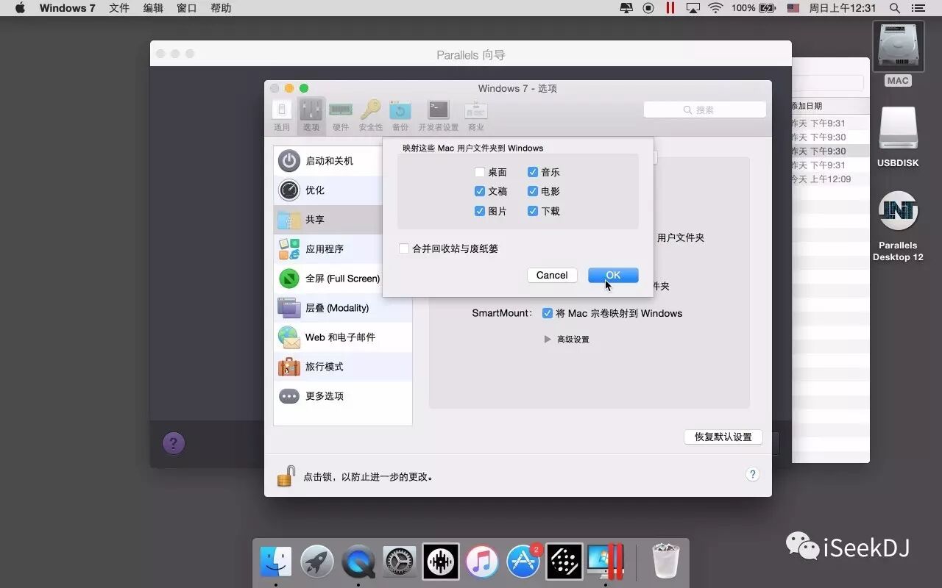Open the Windows 7 application menu

pyautogui.click(x=67, y=8)
